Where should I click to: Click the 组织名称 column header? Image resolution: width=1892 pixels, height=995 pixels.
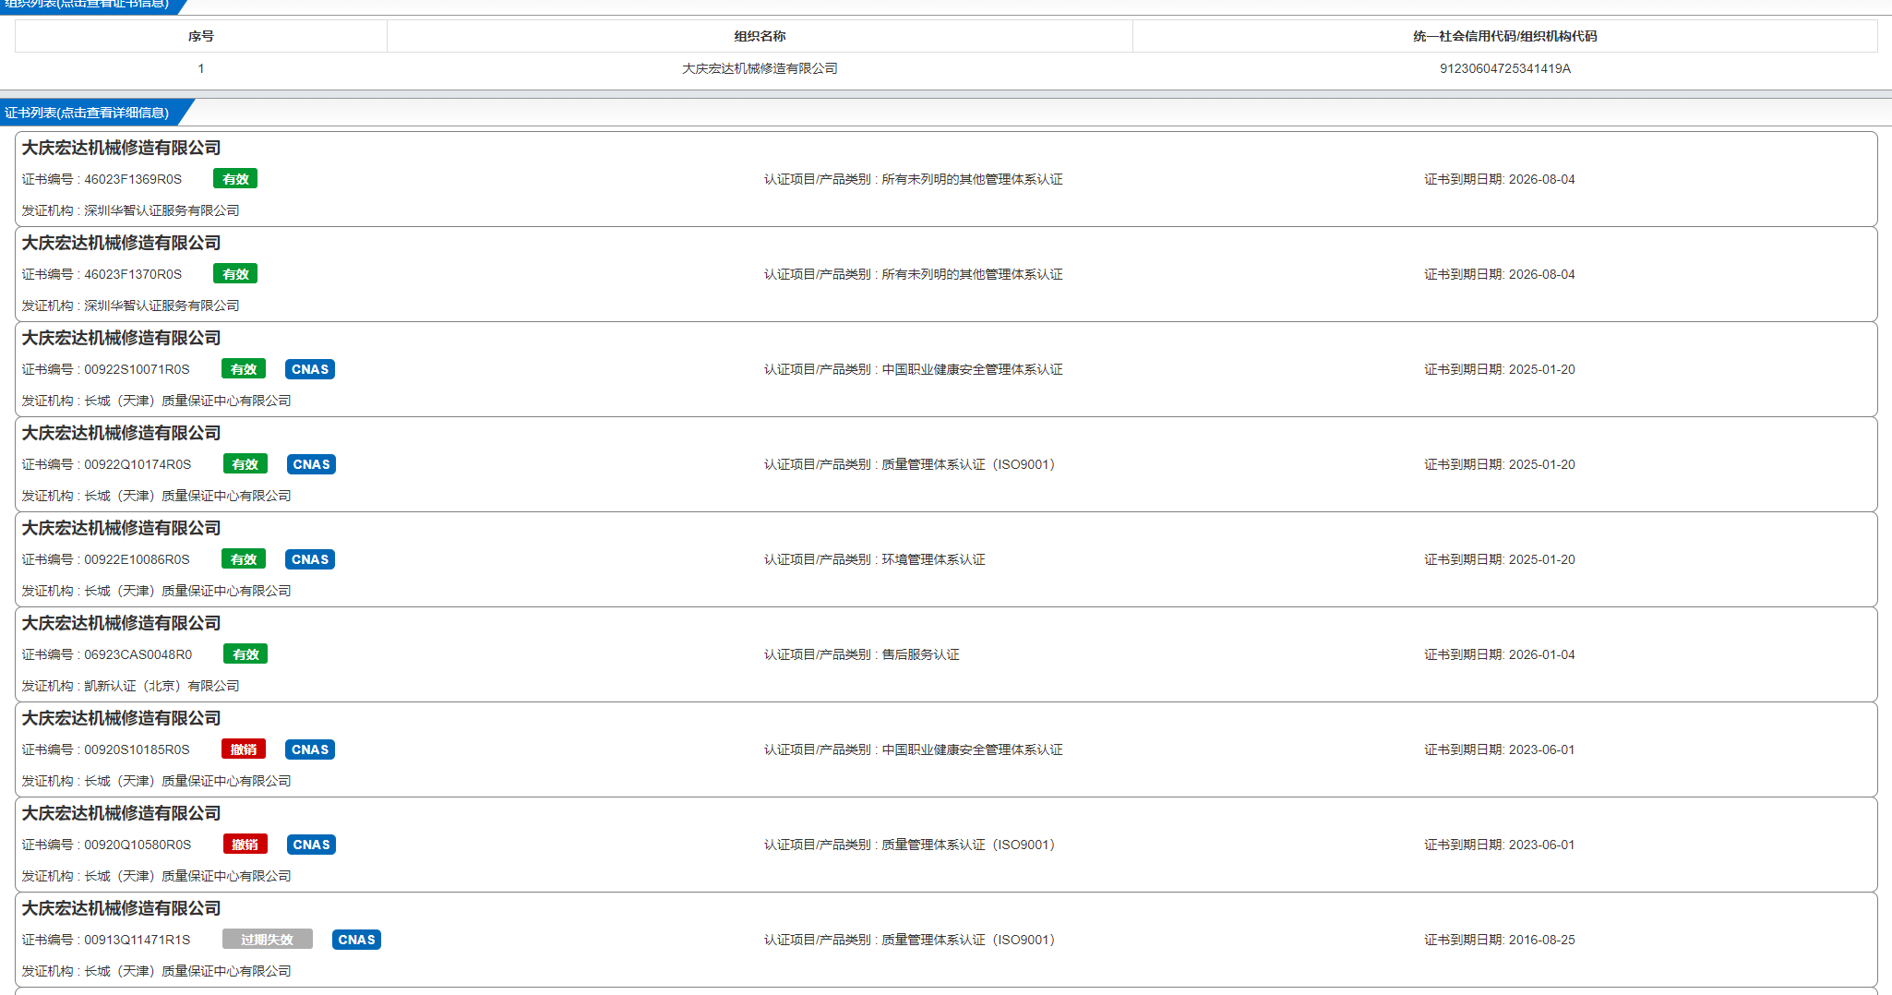pyautogui.click(x=760, y=36)
